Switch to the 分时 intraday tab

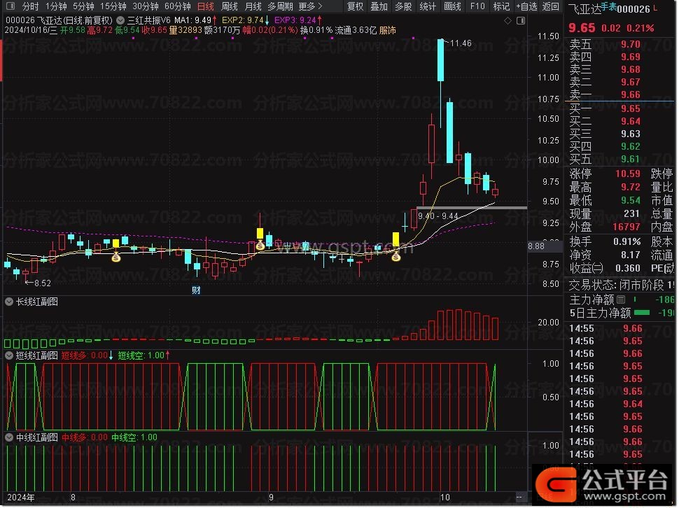(x=30, y=6)
